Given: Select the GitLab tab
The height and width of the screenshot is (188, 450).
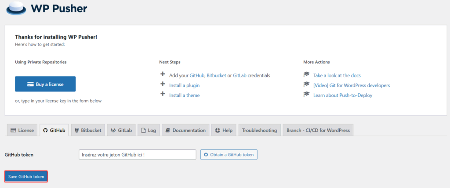Looking at the screenshot, I should (121, 130).
